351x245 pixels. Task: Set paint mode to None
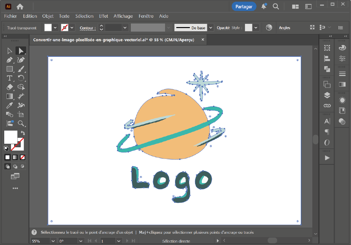click(x=23, y=157)
